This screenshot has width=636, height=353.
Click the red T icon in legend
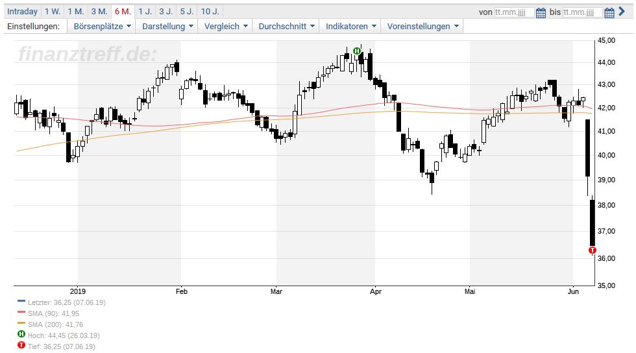[21, 345]
